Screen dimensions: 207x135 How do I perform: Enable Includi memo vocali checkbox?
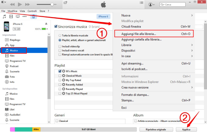60,51
